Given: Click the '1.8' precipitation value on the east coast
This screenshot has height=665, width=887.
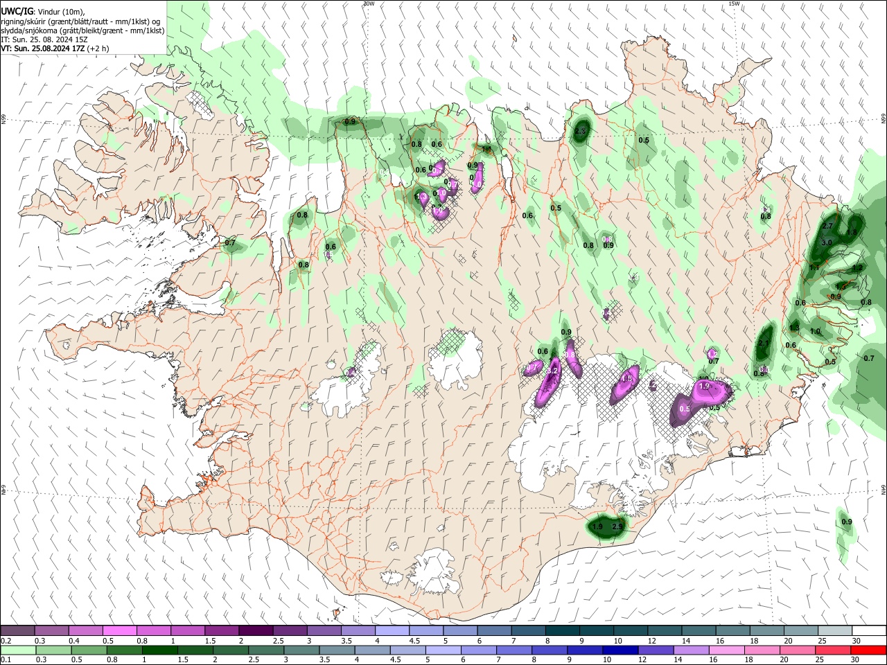Looking at the screenshot, I should (x=852, y=232).
